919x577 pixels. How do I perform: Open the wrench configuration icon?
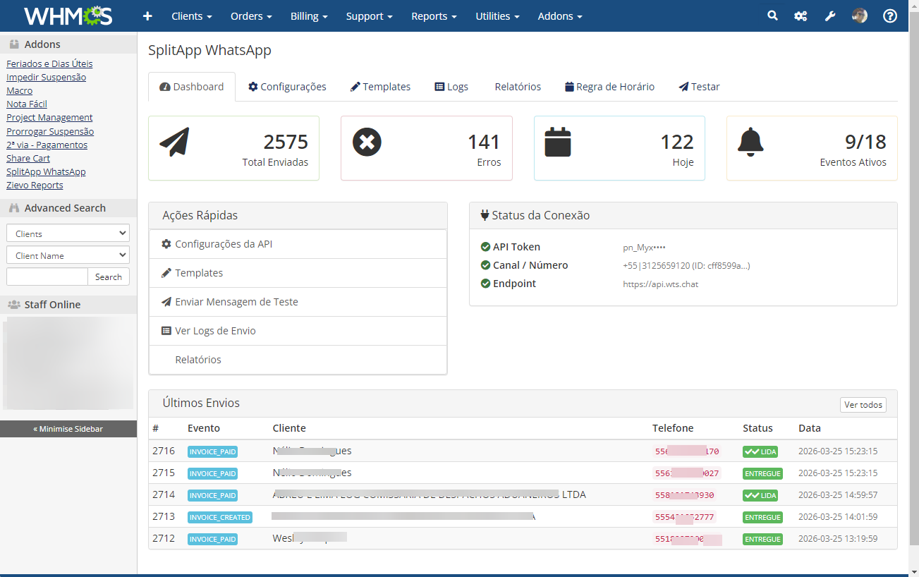click(x=830, y=16)
